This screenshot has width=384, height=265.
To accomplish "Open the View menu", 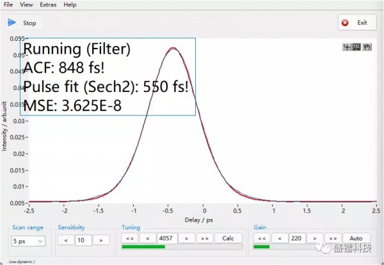I will click(x=26, y=4).
